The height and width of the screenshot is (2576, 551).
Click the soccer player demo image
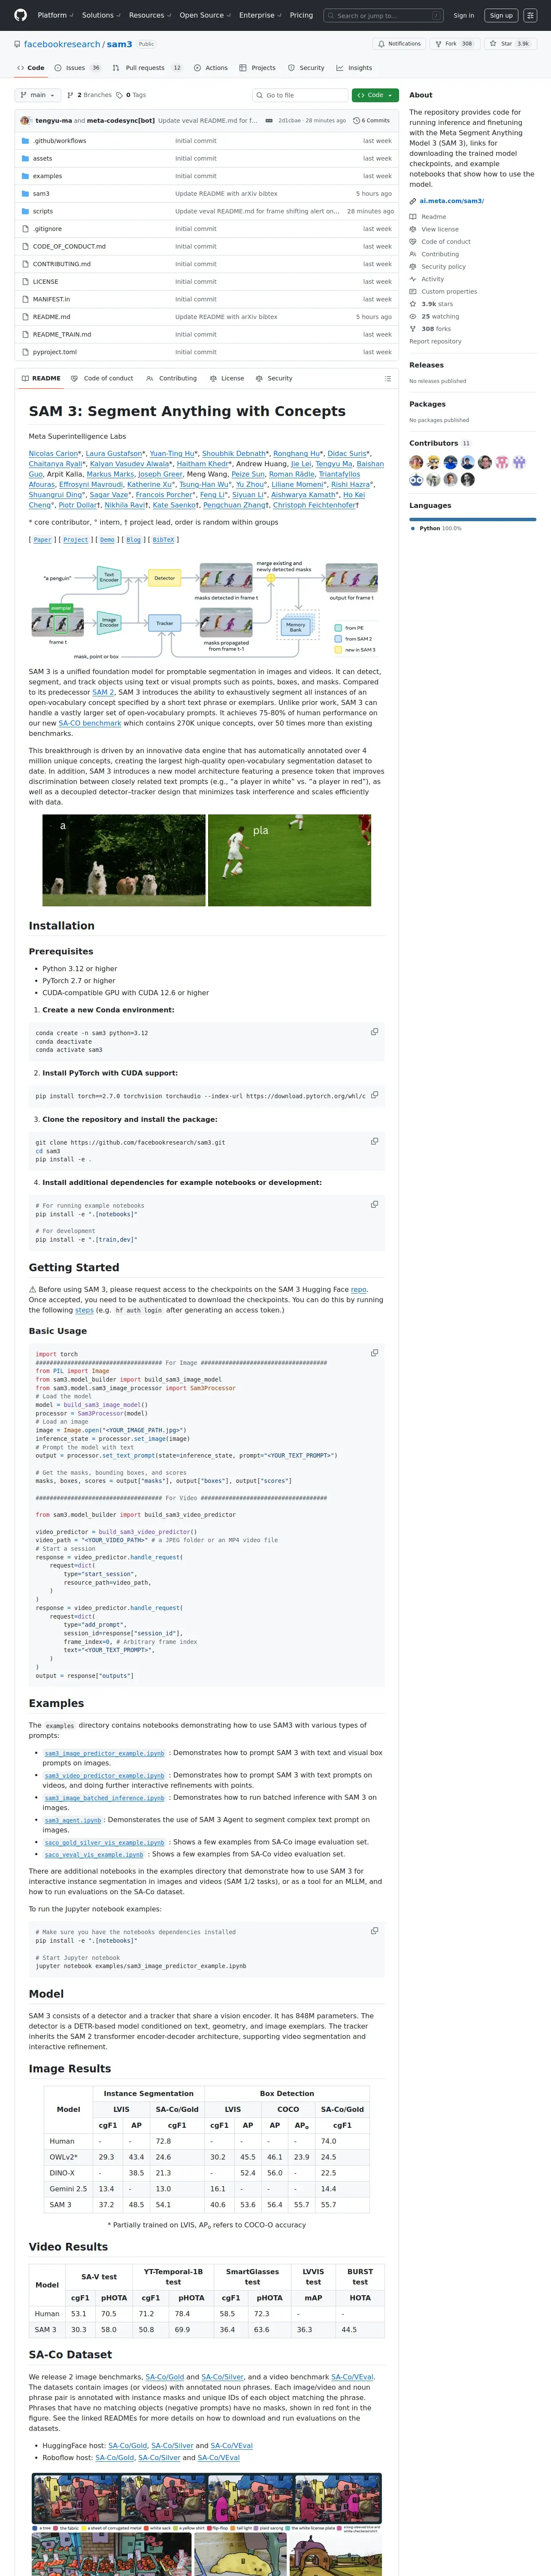point(289,860)
